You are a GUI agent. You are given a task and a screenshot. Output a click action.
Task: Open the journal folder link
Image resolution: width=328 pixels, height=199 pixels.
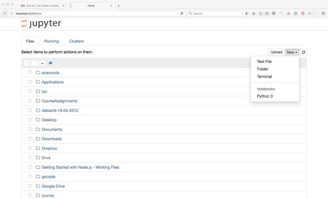point(48,196)
